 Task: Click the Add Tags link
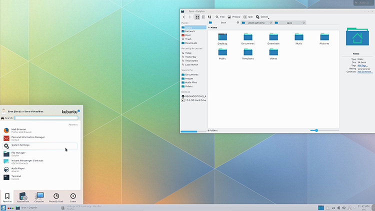click(x=362, y=65)
